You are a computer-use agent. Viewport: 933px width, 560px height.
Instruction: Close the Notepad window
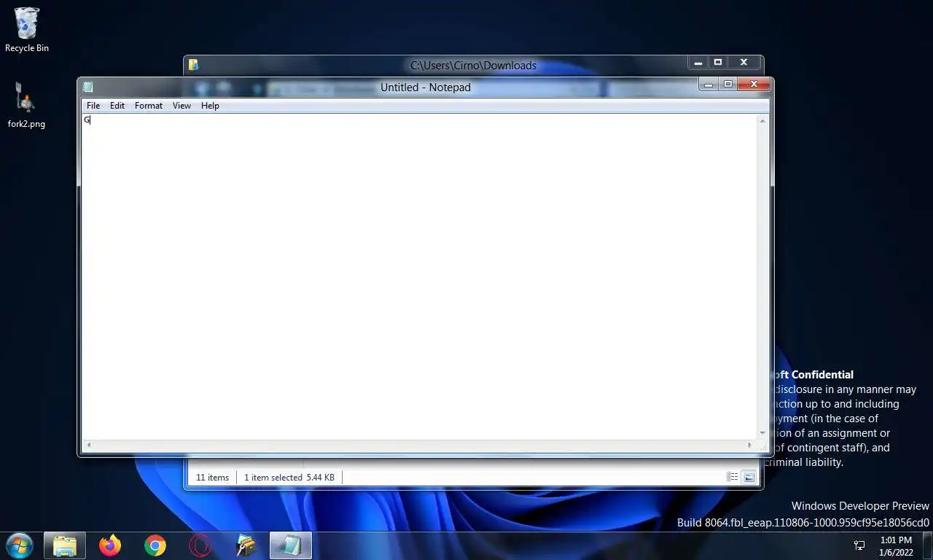coord(754,85)
